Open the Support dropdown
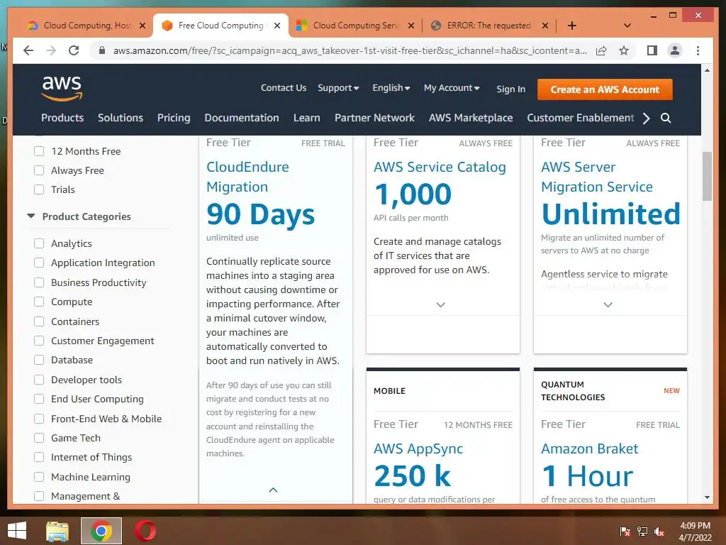Viewport: 726px width, 545px height. point(338,88)
